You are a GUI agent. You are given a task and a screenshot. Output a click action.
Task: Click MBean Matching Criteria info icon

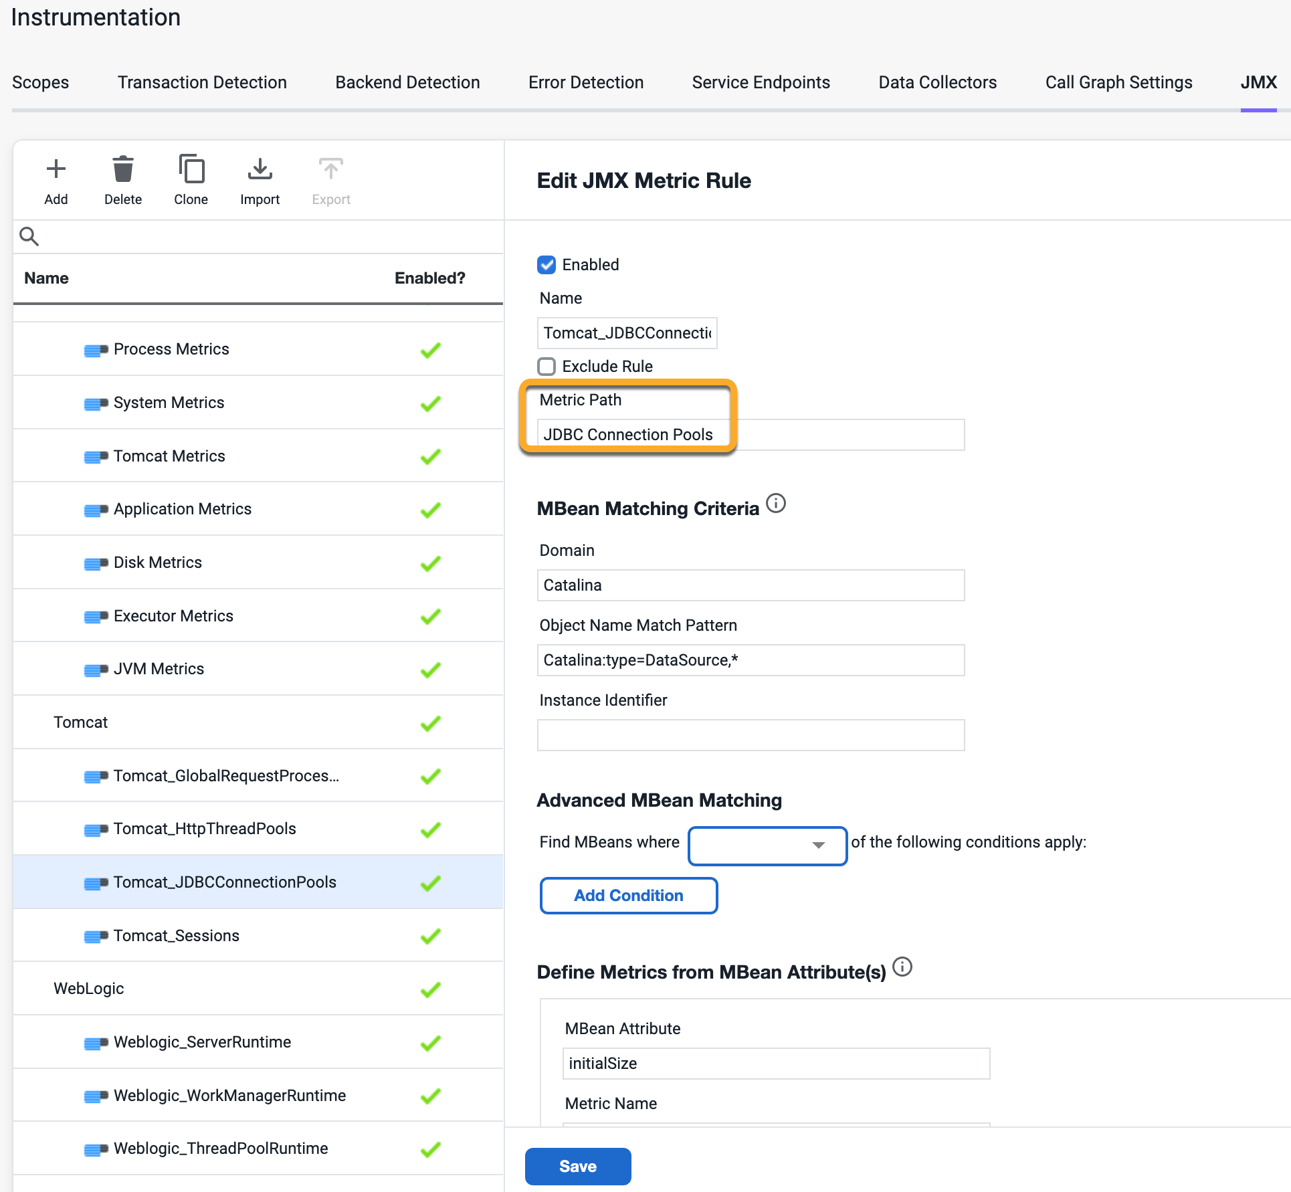(x=776, y=503)
